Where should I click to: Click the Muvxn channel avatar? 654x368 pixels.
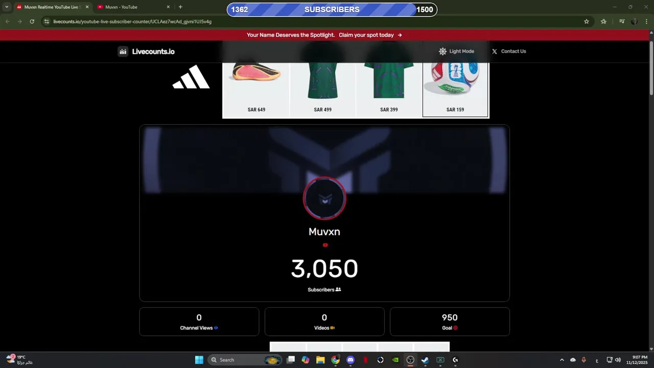point(324,198)
